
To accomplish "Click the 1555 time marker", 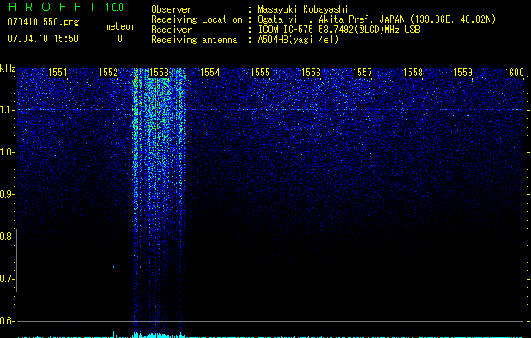I will coord(260,73).
